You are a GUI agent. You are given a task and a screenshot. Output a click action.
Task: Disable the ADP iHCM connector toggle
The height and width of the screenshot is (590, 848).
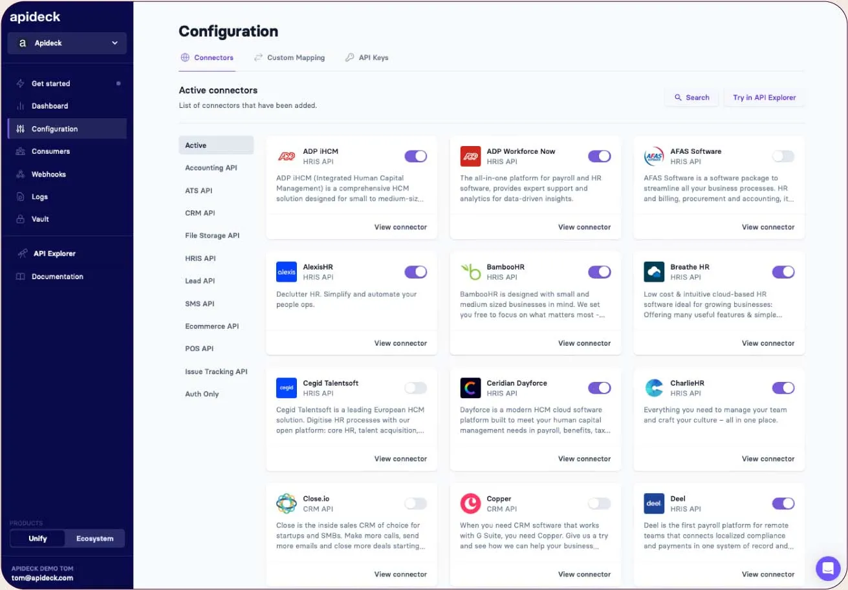(416, 156)
